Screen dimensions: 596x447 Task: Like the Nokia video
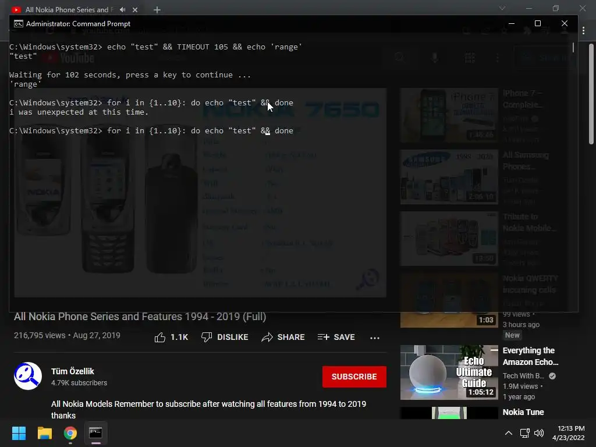point(171,337)
